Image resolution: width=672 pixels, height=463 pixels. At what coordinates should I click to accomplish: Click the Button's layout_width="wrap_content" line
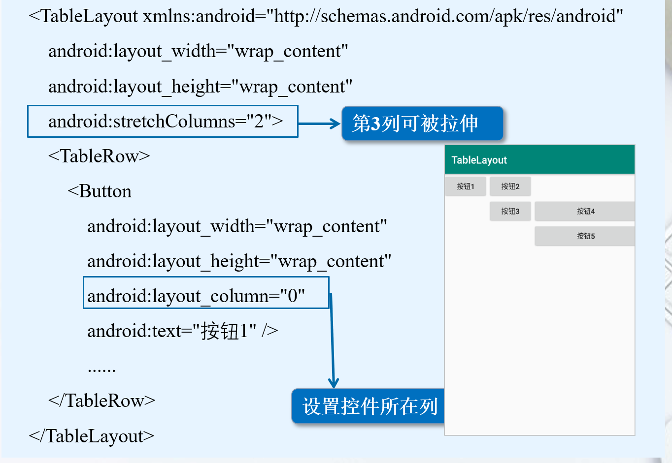pos(237,226)
